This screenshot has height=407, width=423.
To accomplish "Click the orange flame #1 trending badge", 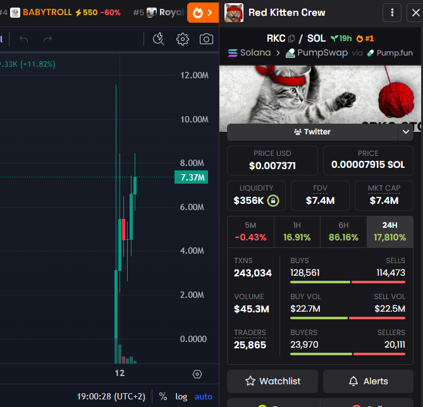I will pyautogui.click(x=365, y=38).
